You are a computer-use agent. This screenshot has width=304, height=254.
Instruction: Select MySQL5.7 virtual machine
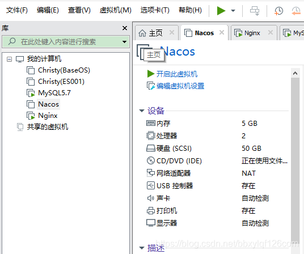54,93
